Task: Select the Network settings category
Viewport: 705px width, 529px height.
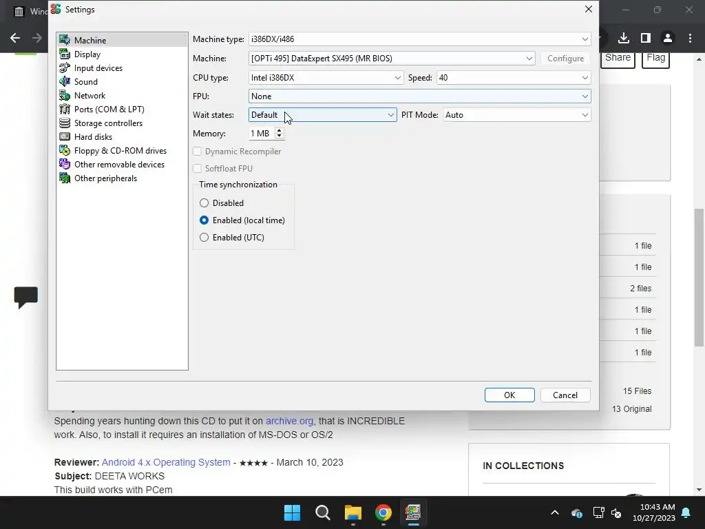Action: point(90,95)
